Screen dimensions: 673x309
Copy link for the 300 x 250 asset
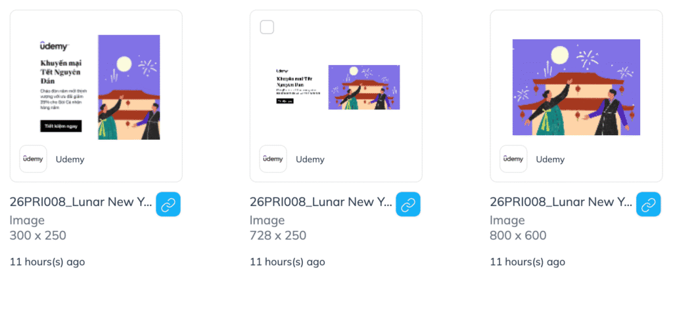point(168,205)
